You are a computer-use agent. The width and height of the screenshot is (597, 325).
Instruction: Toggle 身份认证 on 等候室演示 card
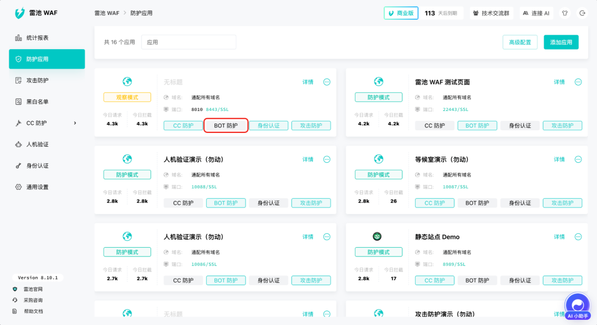click(x=520, y=203)
